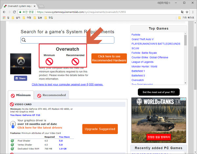Viewport: 197px width, 154px height.
Task: Click the Chrome user profile button
Action: pyautogui.click(x=164, y=3)
